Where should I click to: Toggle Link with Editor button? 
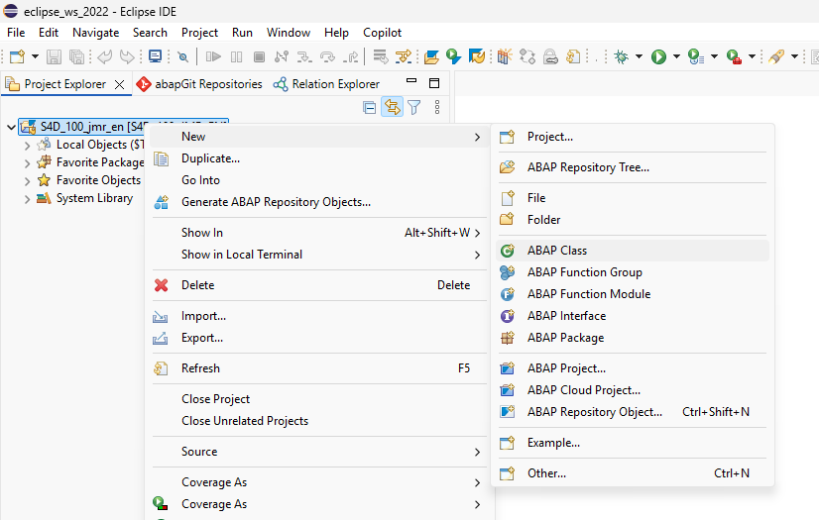(x=393, y=107)
